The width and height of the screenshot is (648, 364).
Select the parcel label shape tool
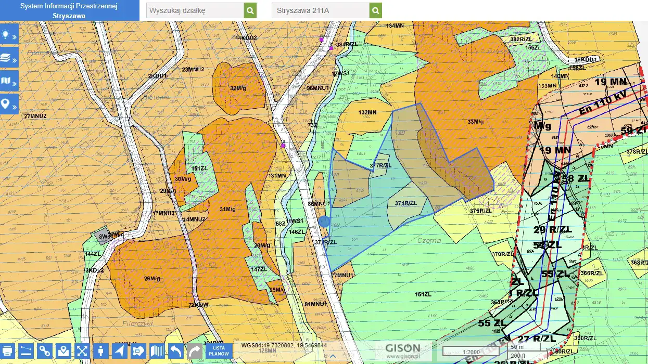coord(138,351)
